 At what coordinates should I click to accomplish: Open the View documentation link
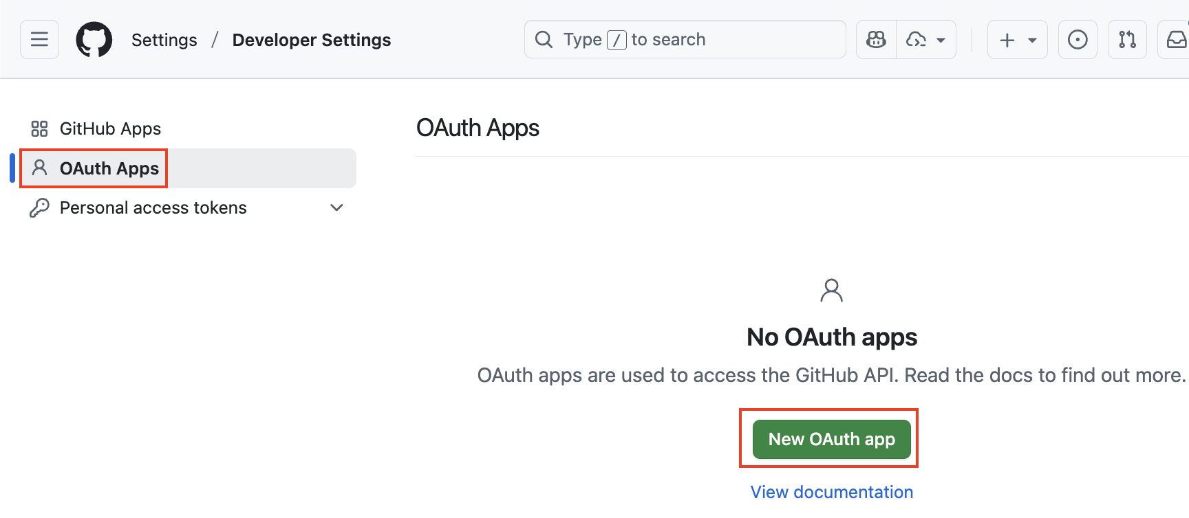click(x=831, y=491)
